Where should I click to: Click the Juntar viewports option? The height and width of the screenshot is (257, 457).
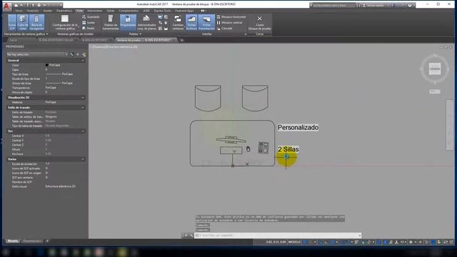(89, 22)
